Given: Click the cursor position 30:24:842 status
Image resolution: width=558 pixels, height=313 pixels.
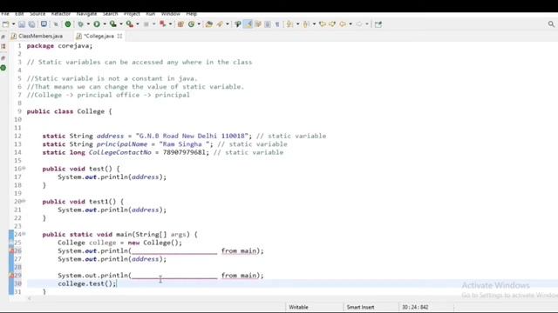Looking at the screenshot, I should point(415,307).
